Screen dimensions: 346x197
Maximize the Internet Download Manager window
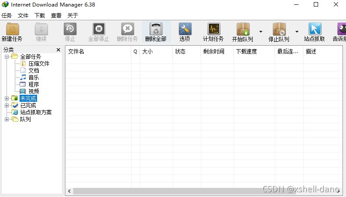pyautogui.click(x=316, y=4)
